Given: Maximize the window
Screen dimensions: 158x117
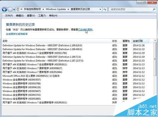Looking at the screenshot, I should point(145,2).
